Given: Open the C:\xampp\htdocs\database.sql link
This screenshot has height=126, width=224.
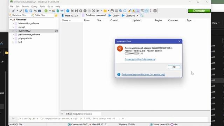Looking at the screenshot, I should pos(140,59).
